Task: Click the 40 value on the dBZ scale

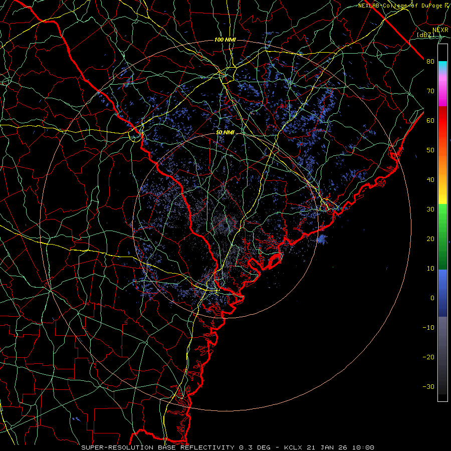Action: pos(430,180)
